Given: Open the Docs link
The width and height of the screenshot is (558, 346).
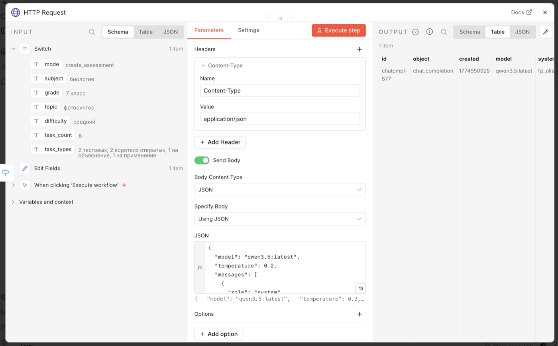Looking at the screenshot, I should 521,12.
